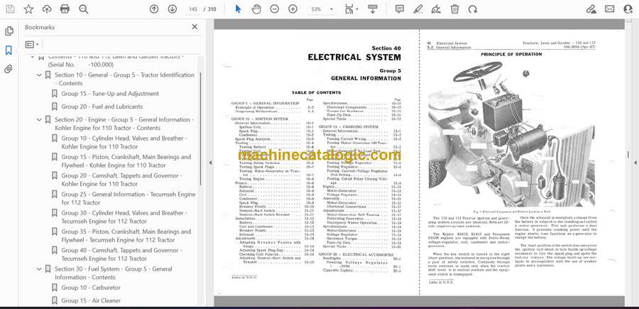639x309 pixels.
Task: Upload the file to cloud storage
Action: 47,9
